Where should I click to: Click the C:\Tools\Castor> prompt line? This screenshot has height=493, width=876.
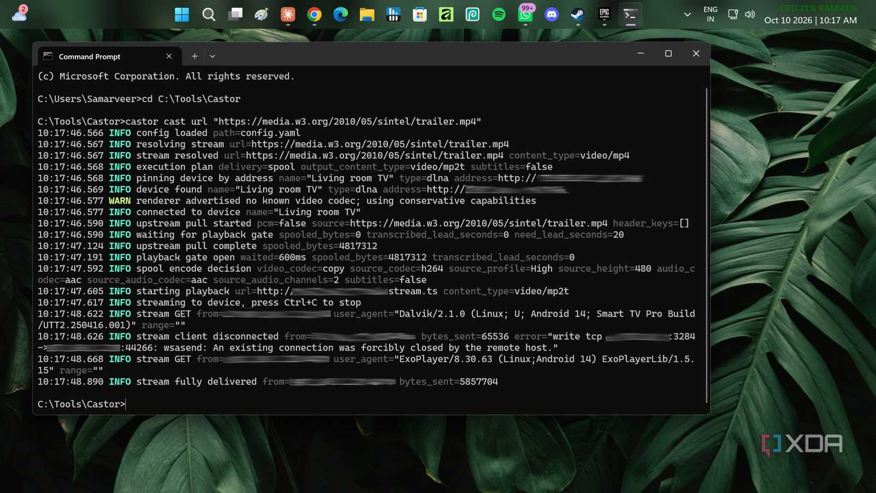click(x=81, y=404)
